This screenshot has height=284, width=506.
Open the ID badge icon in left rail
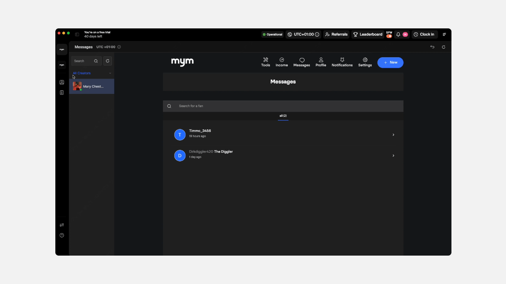(62, 93)
